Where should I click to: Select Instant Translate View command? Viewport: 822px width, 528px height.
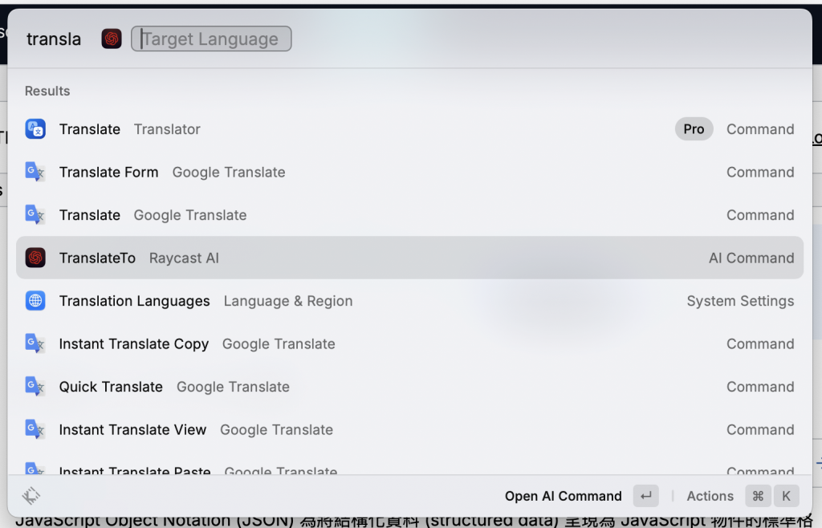point(409,429)
